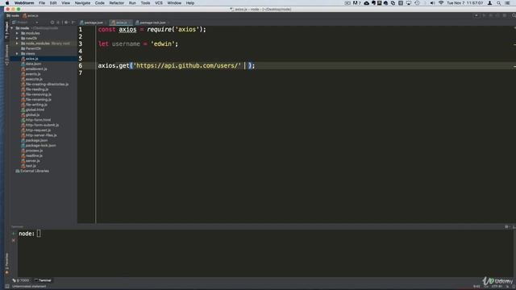This screenshot has width=516, height=290.
Task: Open the Favorites side tool window tab
Action: click(6, 263)
